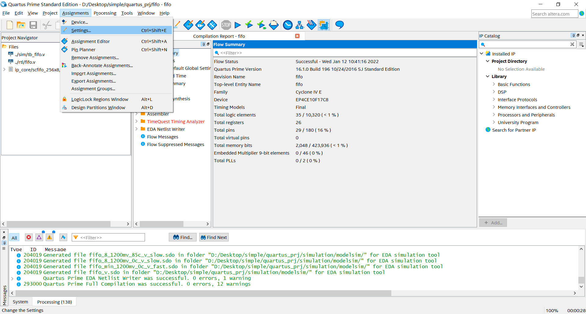
Task: Send feedback via the comment icon
Action: (339, 25)
